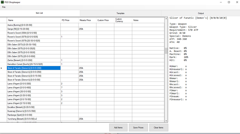Screen dimensions: 240x134
Task: Click Meseta price of highlighted Slicer row
Action: click(87, 68)
